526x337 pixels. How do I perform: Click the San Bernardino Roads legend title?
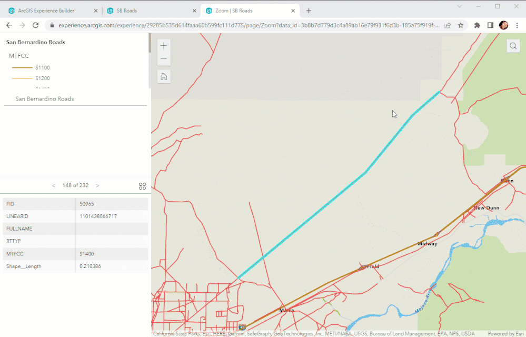click(36, 42)
